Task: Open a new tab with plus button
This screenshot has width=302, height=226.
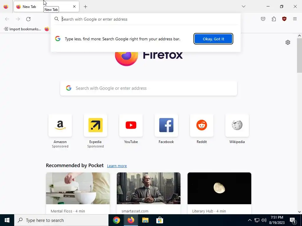Action: [x=86, y=7]
